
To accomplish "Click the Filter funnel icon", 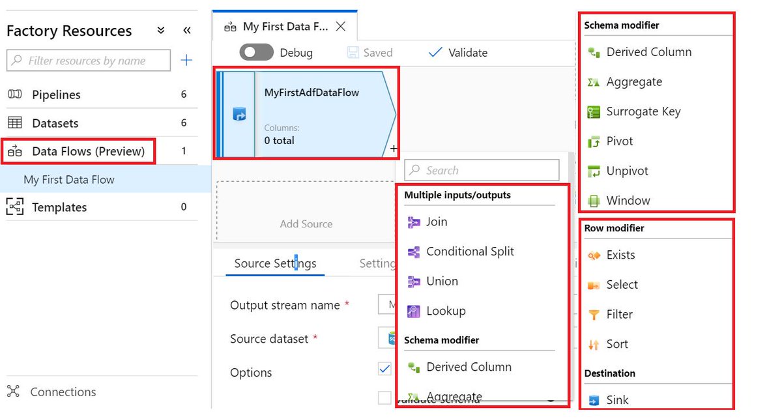I will coord(593,315).
